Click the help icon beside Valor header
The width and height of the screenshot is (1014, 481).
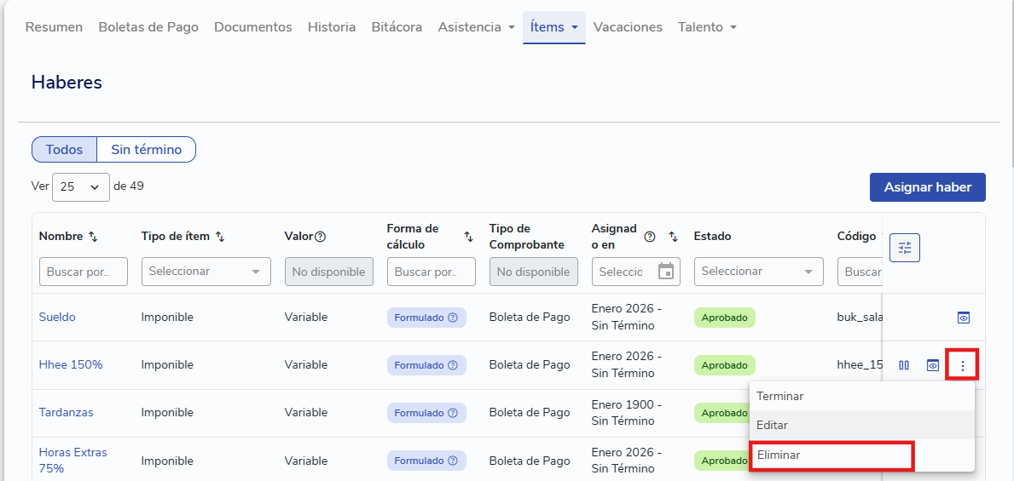321,237
